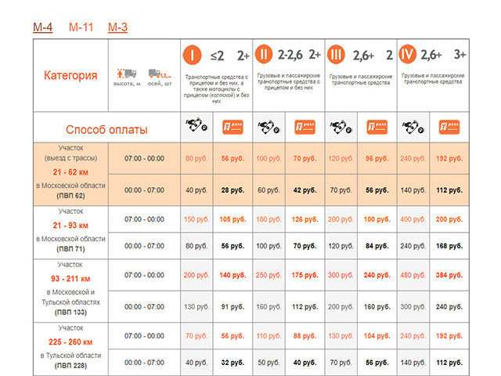Click the '400 руб.' price cell
501x376 pixels.
(x=413, y=219)
